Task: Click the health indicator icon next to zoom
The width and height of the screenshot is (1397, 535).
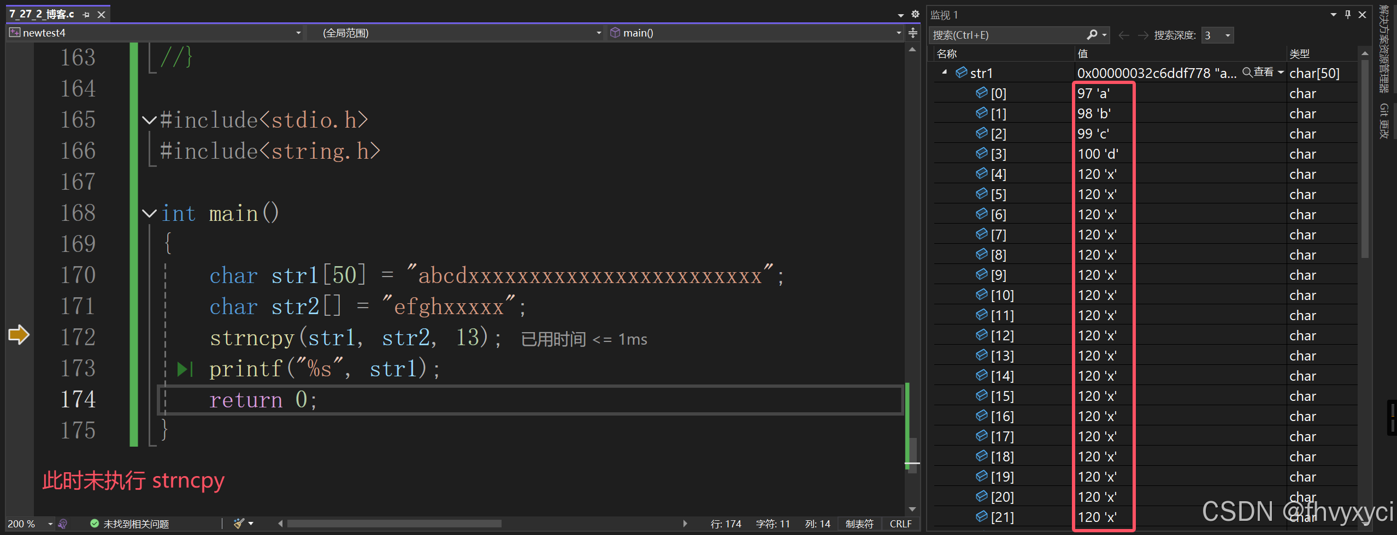Action: pyautogui.click(x=63, y=524)
